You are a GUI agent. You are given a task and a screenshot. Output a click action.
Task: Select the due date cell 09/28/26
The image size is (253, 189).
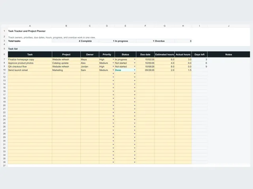tap(145, 70)
